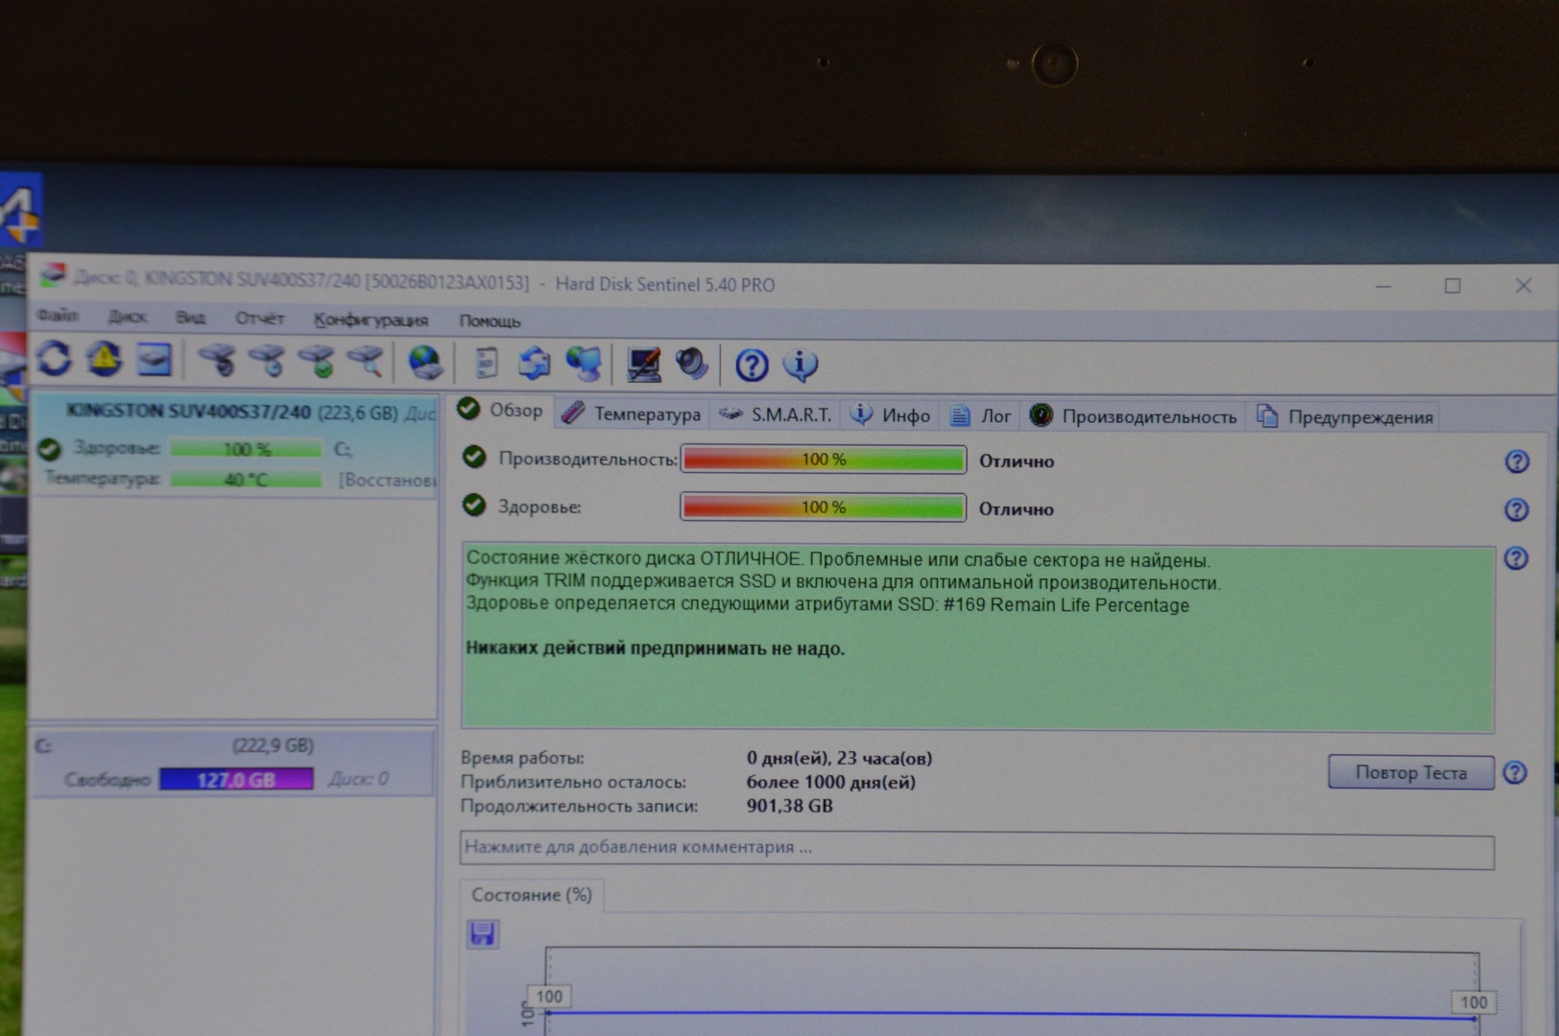Image resolution: width=1559 pixels, height=1036 pixels.
Task: Click the disk with green checkmark icon
Action: point(317,362)
